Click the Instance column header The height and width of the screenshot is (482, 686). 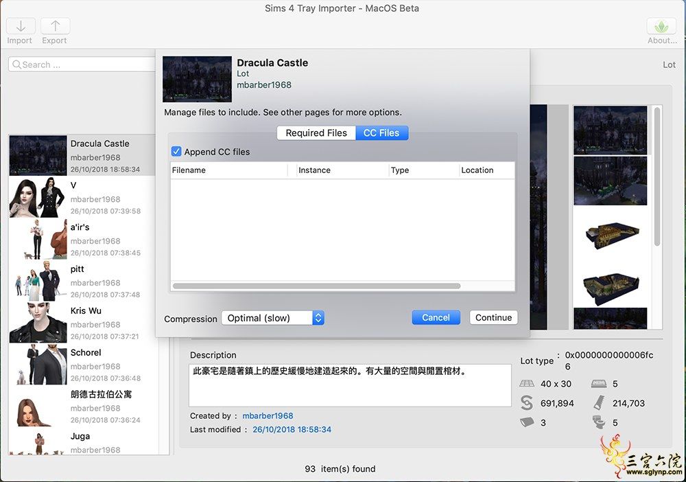pyautogui.click(x=342, y=170)
